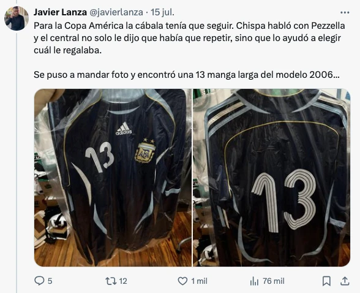Click the retweet arrows icon

[111, 281]
